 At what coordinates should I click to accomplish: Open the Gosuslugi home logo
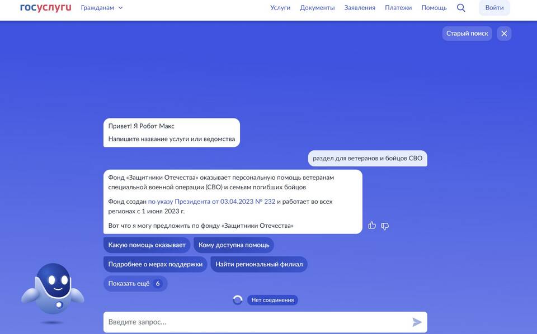coord(45,7)
